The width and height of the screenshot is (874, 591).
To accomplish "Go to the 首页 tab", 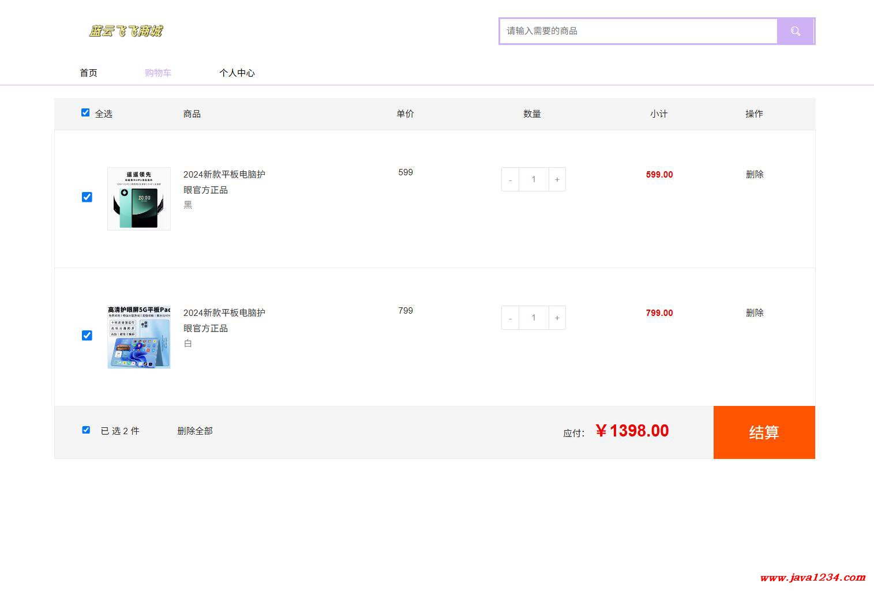I will pyautogui.click(x=88, y=73).
